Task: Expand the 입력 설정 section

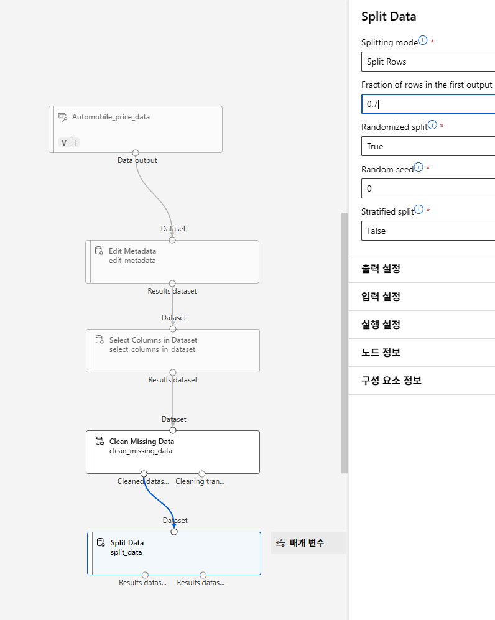Action: point(422,297)
